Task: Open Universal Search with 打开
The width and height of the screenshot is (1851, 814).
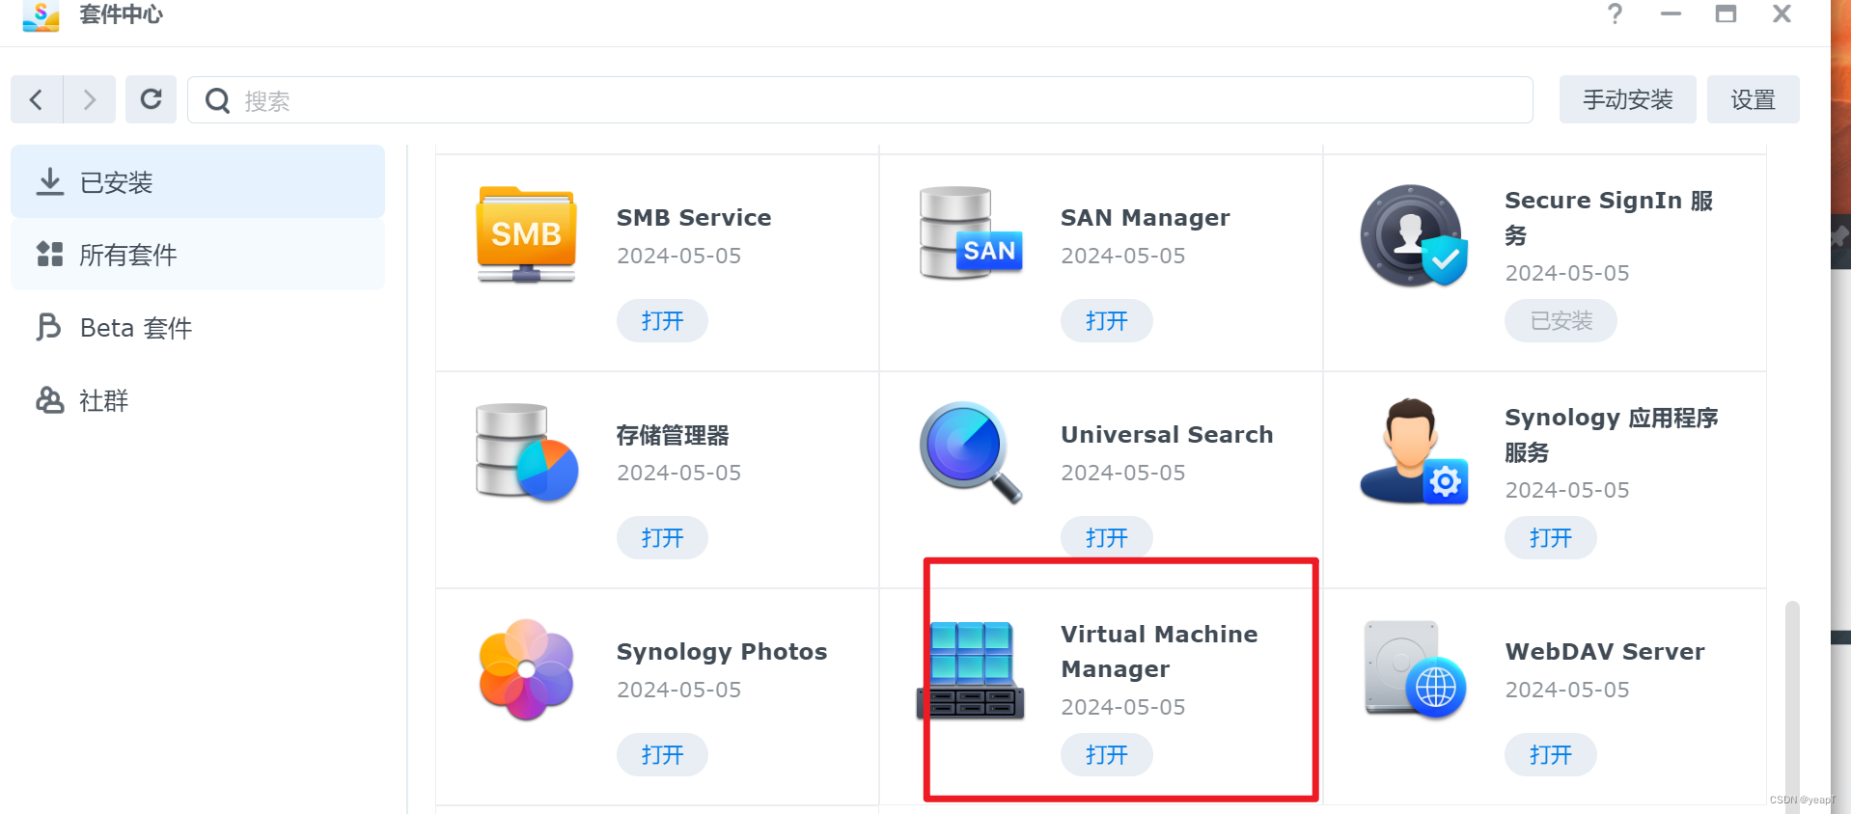Action: [x=1106, y=538]
